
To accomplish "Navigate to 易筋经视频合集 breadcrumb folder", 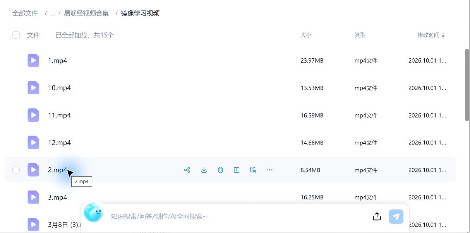I will 86,14.
